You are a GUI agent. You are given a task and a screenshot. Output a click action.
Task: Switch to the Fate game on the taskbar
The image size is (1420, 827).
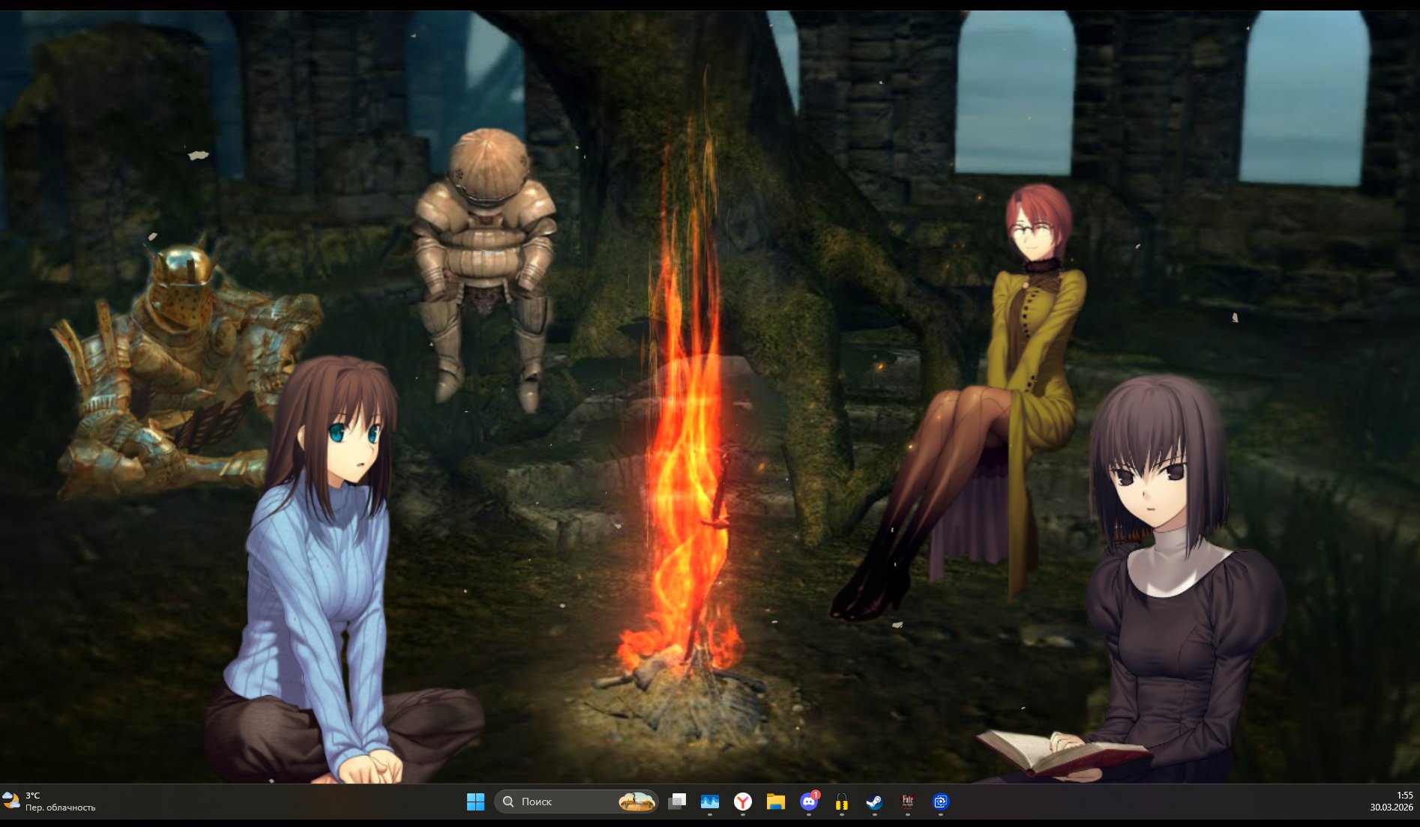[x=908, y=802]
